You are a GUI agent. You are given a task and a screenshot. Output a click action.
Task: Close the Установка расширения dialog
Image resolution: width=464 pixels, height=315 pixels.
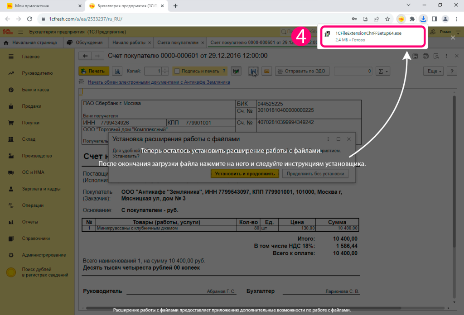pyautogui.click(x=349, y=139)
